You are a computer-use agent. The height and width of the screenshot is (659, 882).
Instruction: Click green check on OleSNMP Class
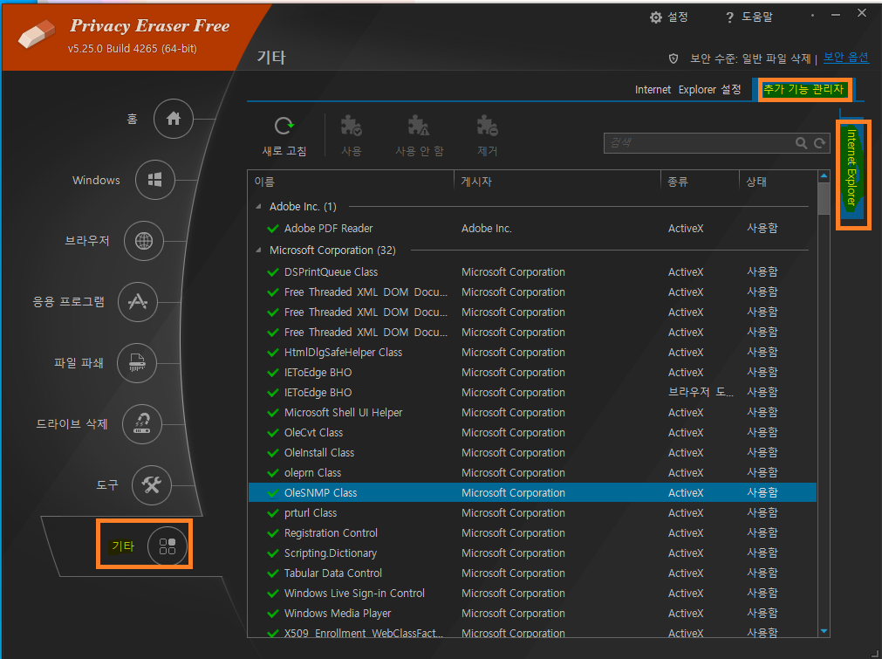click(273, 493)
